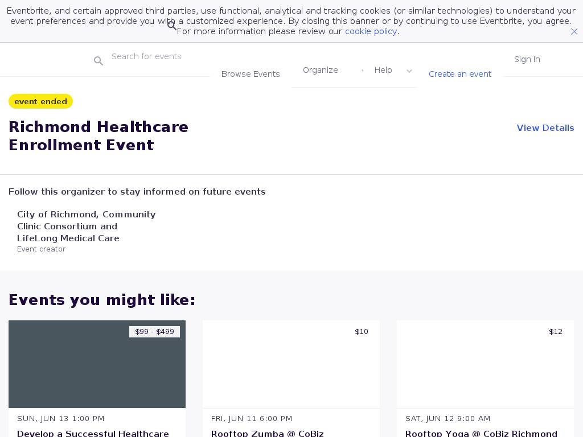Open the cookie policy link
This screenshot has width=583, height=437.
pos(371,31)
